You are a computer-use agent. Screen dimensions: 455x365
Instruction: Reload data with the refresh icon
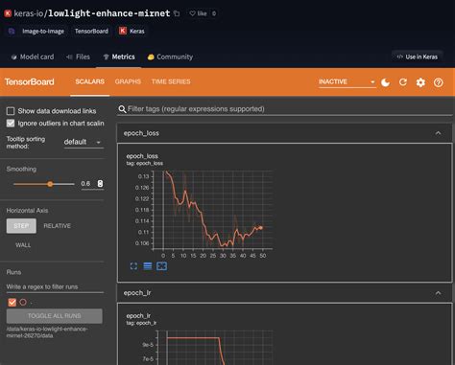coord(403,82)
